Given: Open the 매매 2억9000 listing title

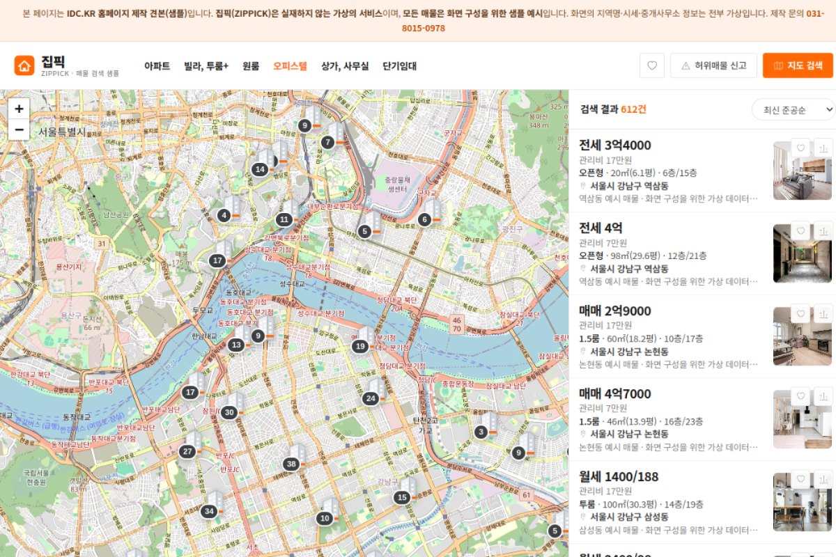Looking at the screenshot, I should [615, 311].
